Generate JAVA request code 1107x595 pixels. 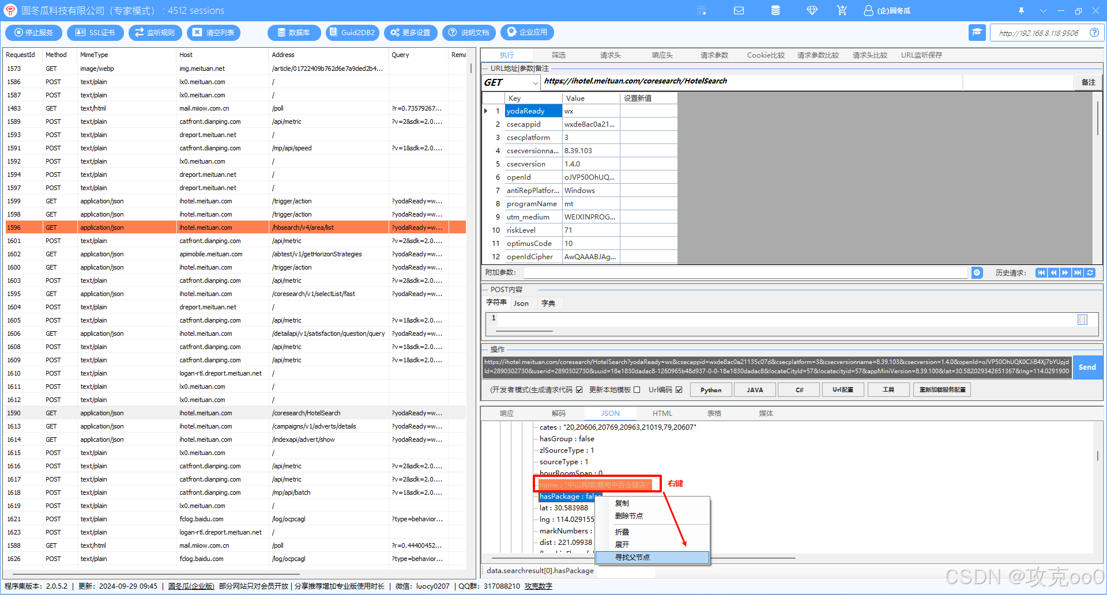click(755, 390)
